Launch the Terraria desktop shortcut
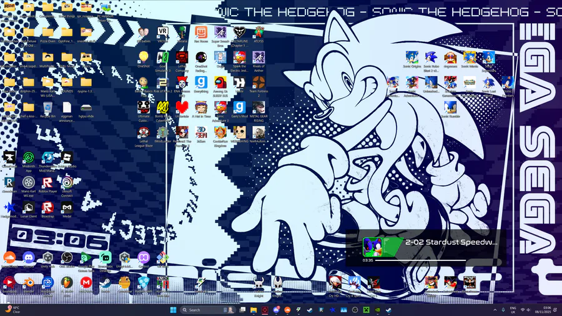This screenshot has width=562, height=316. [x=182, y=34]
